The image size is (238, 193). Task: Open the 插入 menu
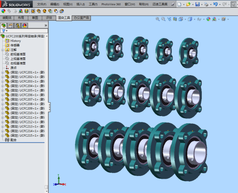point(81,4)
